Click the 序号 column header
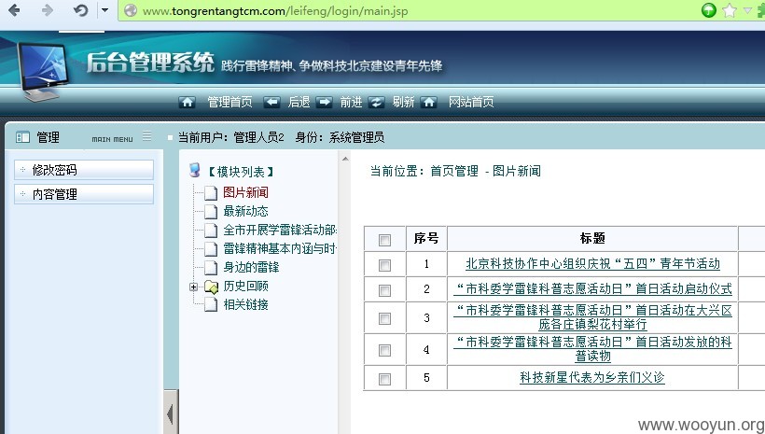765x434 pixels. click(426, 238)
